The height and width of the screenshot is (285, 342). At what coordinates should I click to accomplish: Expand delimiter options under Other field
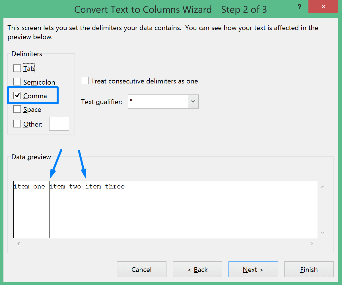click(x=59, y=124)
